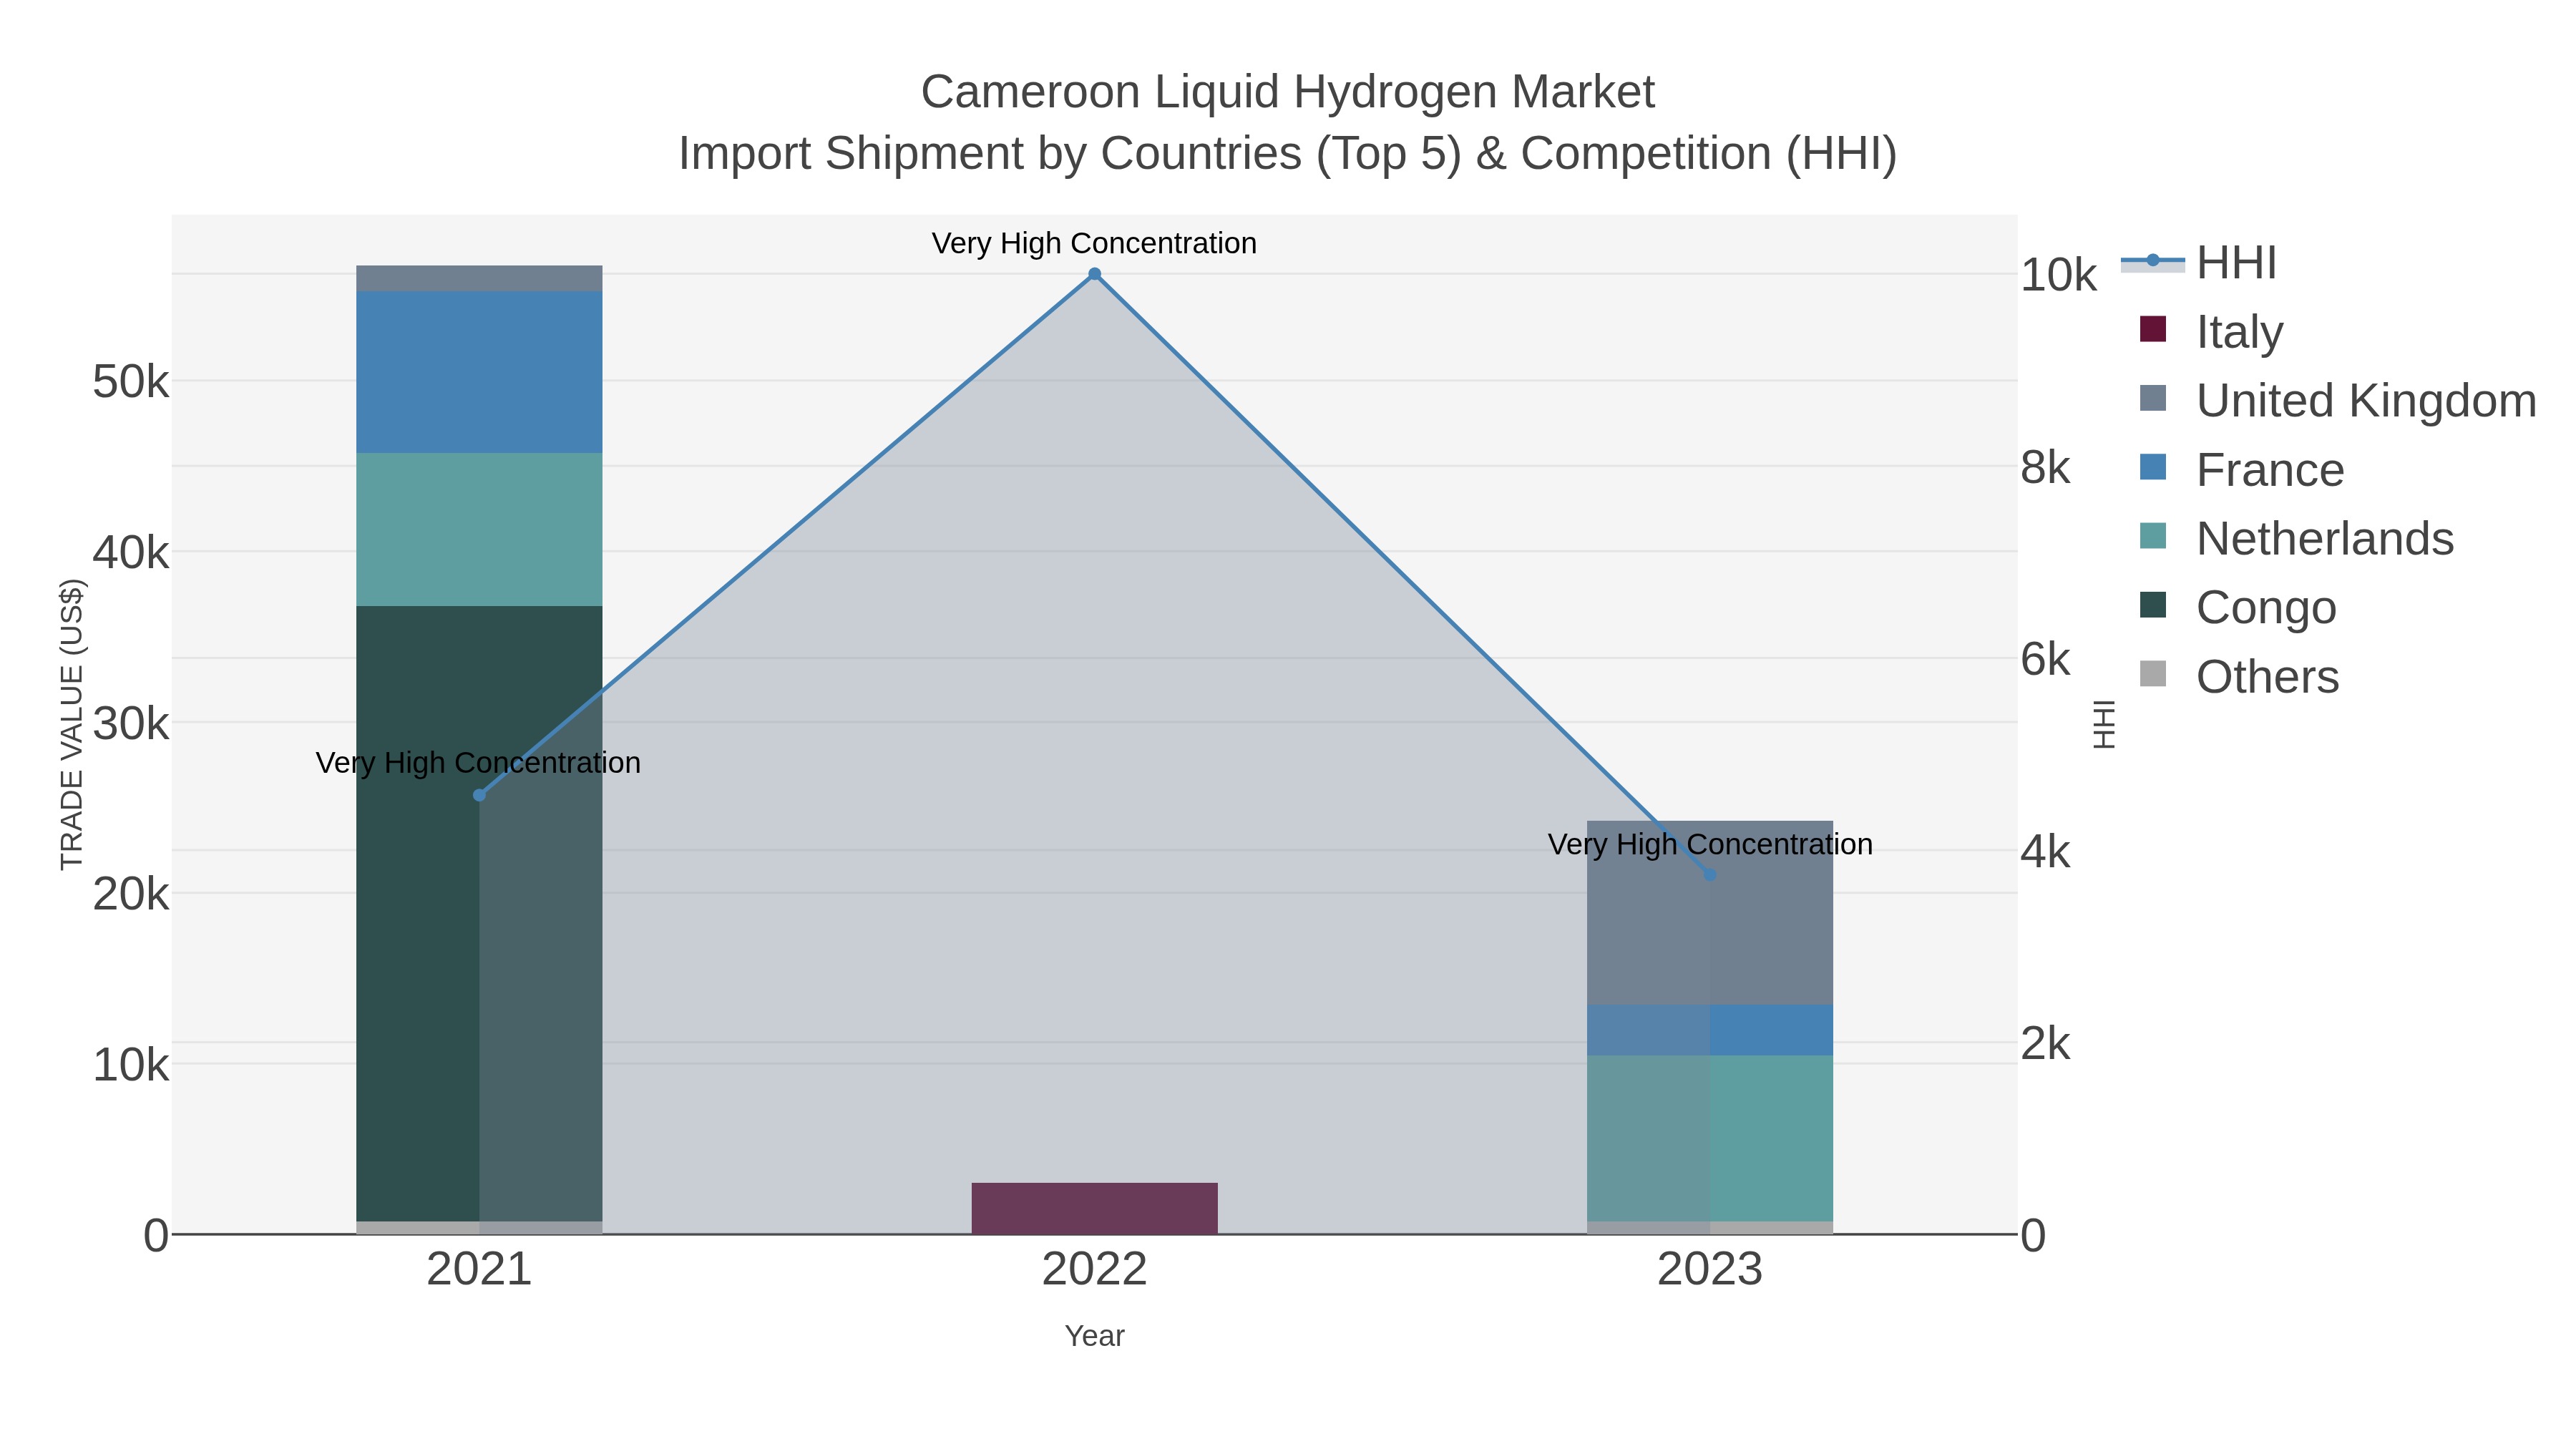Click 'Very High Concentration' label at 2021
The width and height of the screenshot is (2576, 1449).
[478, 763]
